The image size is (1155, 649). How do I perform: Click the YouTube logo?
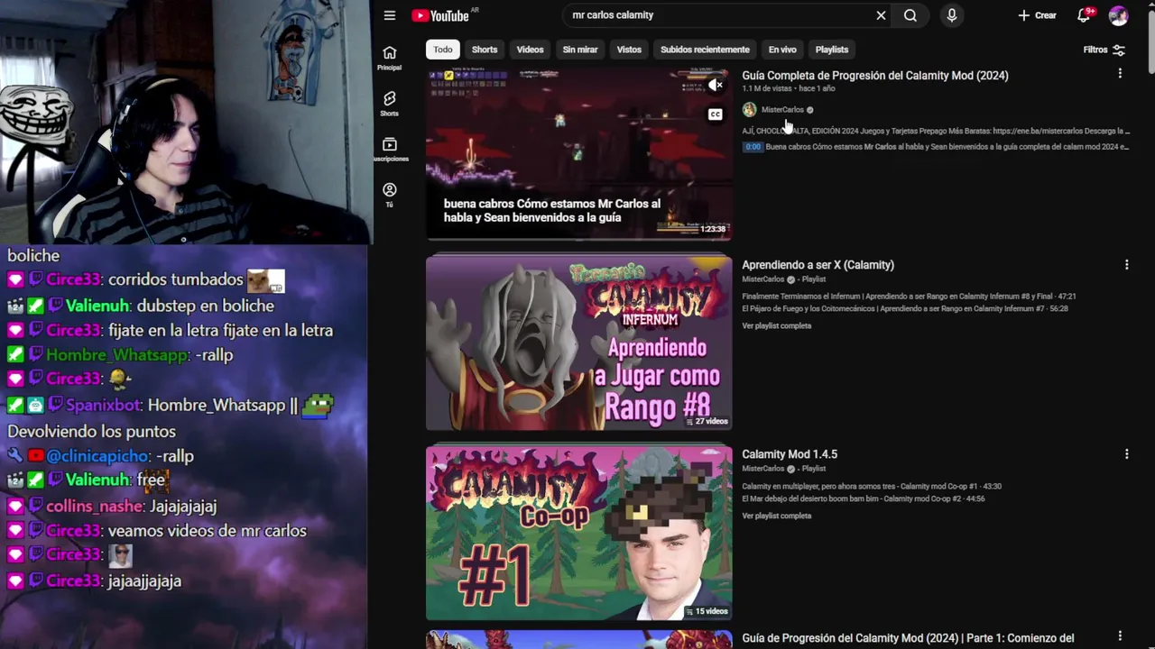(x=440, y=15)
